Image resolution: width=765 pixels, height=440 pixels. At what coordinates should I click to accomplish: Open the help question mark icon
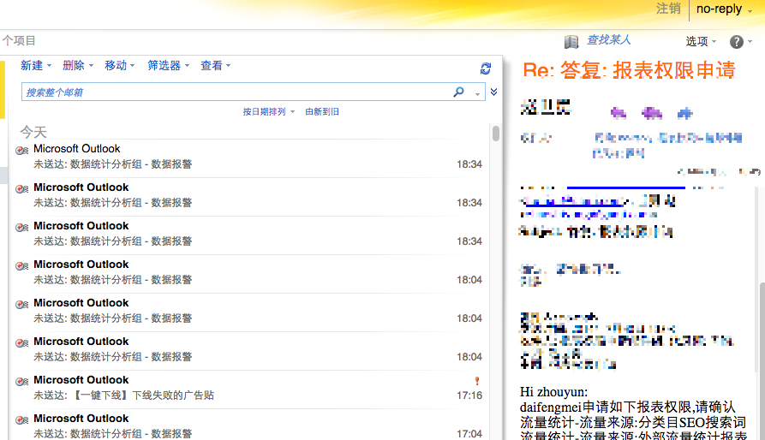736,42
